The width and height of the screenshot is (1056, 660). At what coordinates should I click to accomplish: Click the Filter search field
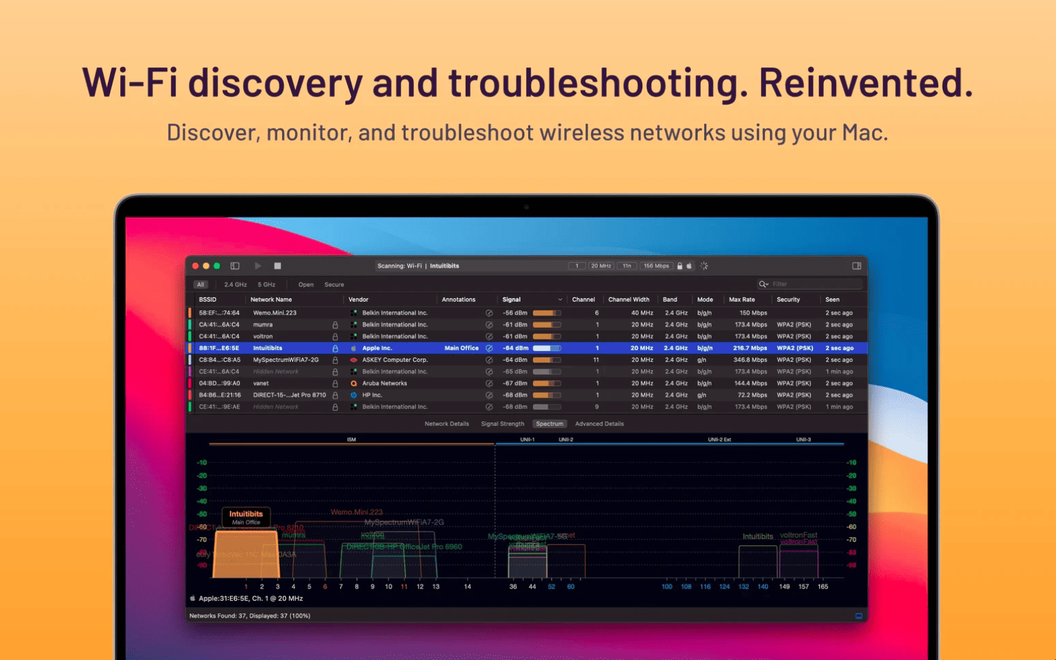810,284
